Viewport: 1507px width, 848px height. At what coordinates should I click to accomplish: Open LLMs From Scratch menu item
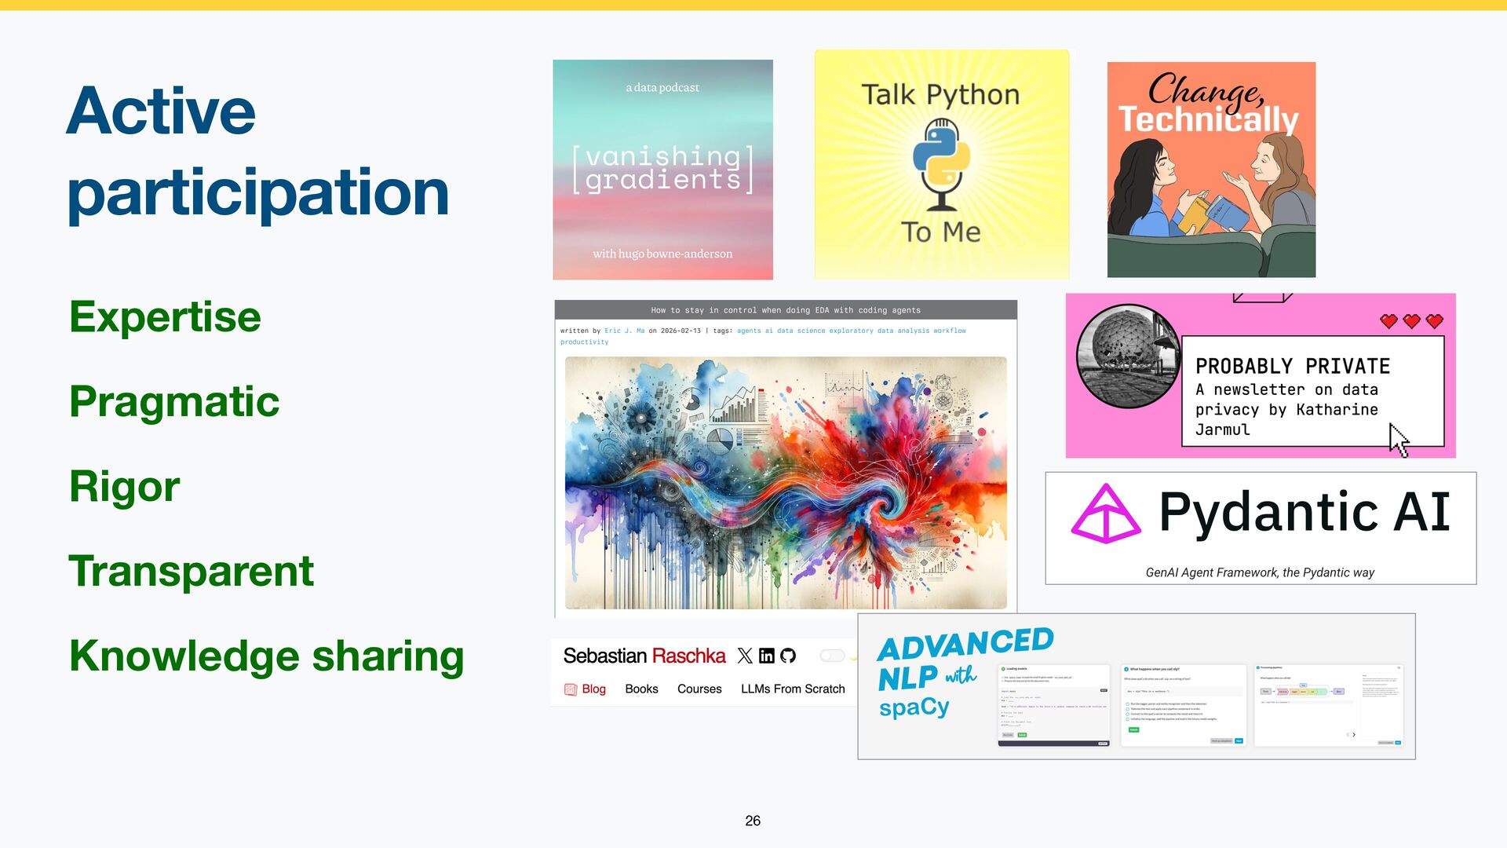[x=793, y=689]
